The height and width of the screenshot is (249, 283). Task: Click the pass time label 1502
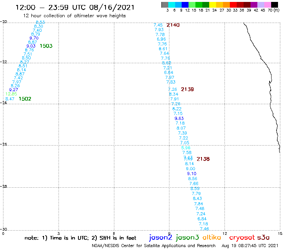click(25, 99)
